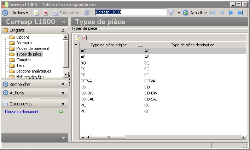Click the tree scrollbar down arrow
The image size is (250, 150).
coord(66,75)
